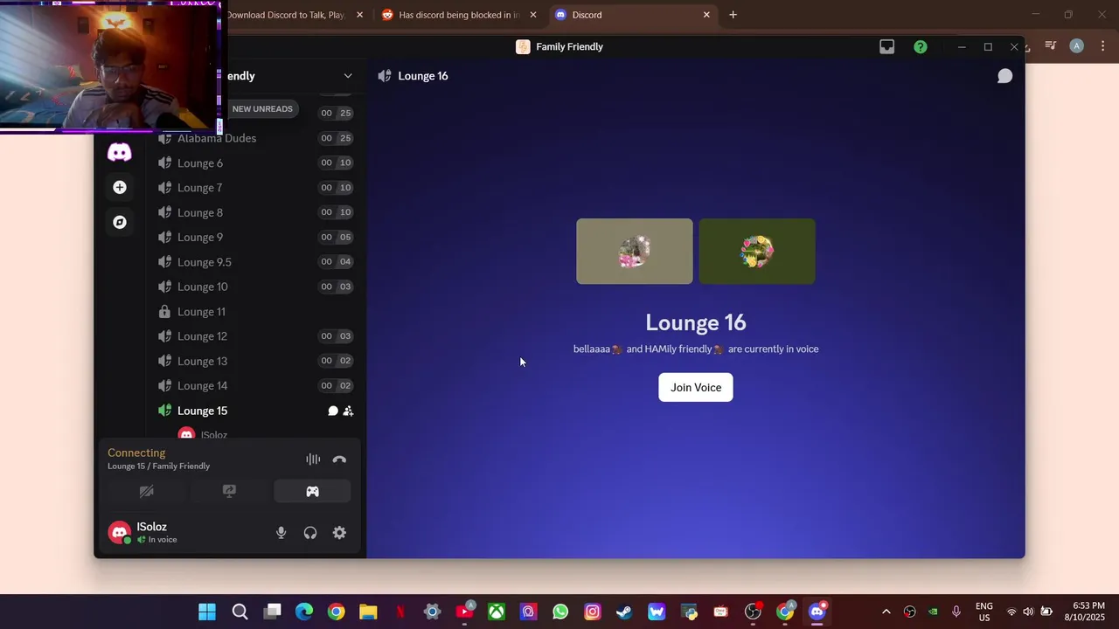The height and width of the screenshot is (629, 1119).
Task: Click the Connecting status text
Action: pos(136,453)
